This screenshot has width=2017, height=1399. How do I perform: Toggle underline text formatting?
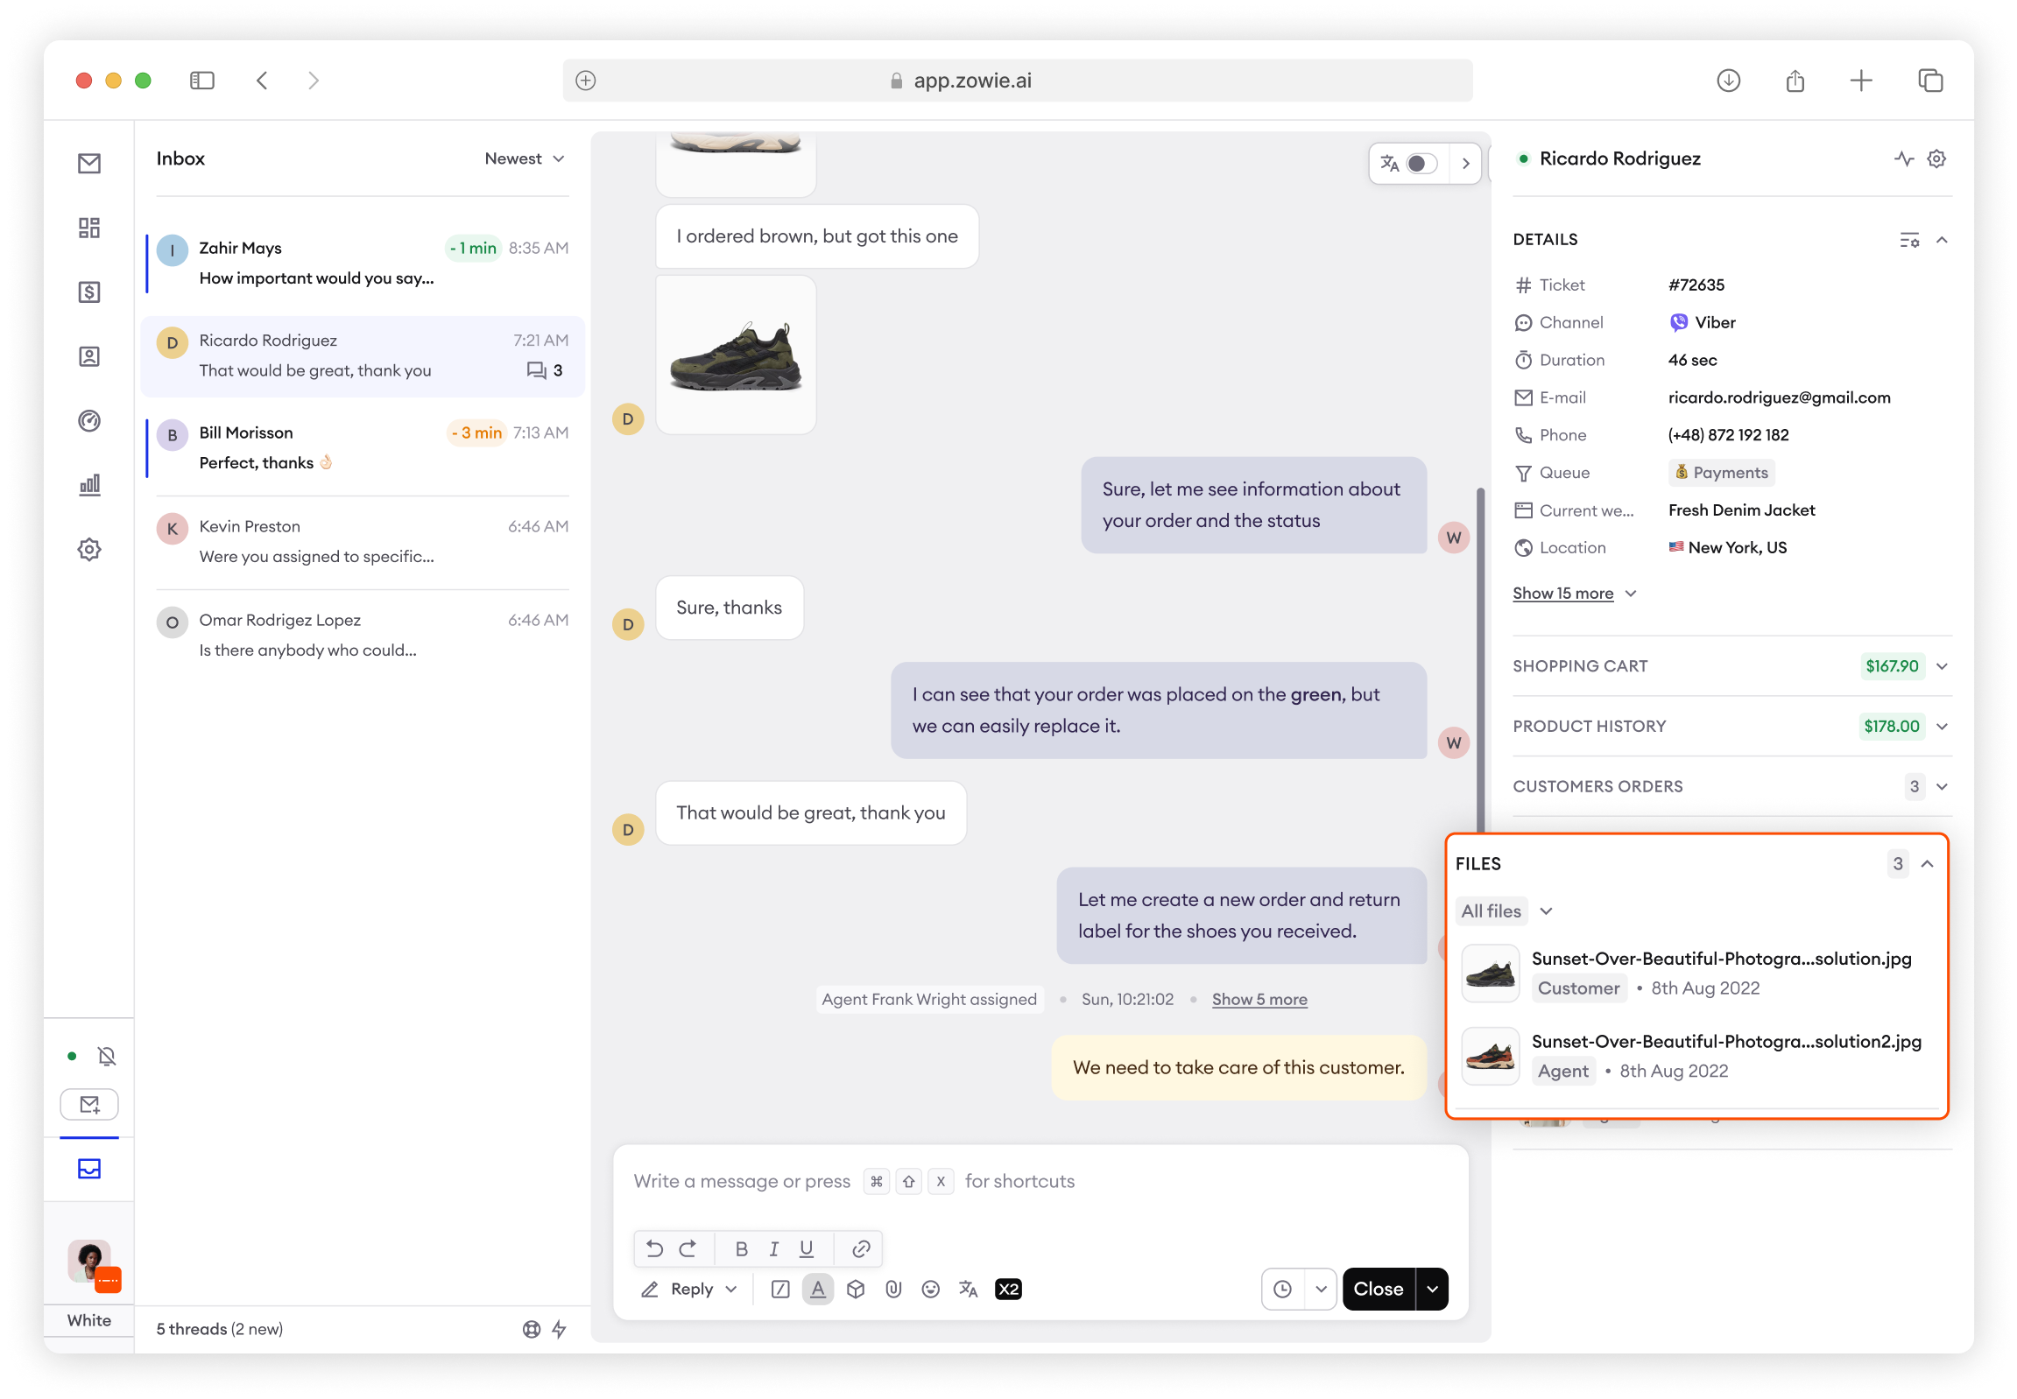pos(806,1248)
